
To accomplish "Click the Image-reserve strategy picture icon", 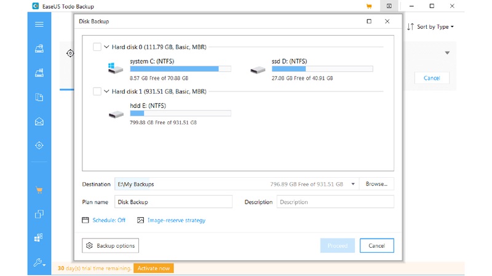I will pos(141,220).
